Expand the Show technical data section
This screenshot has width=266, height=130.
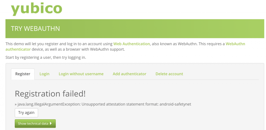pyautogui.click(x=33, y=124)
